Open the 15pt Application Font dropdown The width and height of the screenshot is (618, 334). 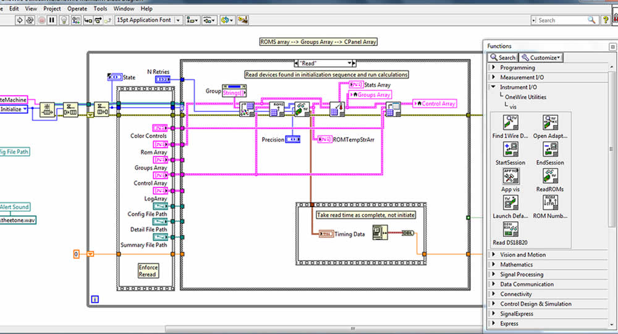click(x=148, y=20)
